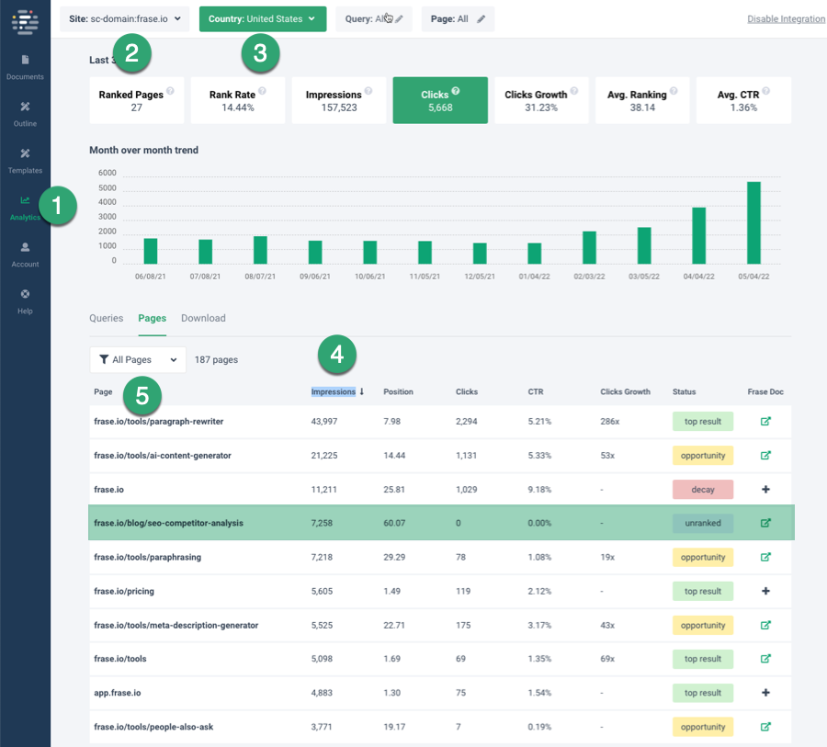
Task: Click the pencil icon next to Query
Action: click(400, 19)
